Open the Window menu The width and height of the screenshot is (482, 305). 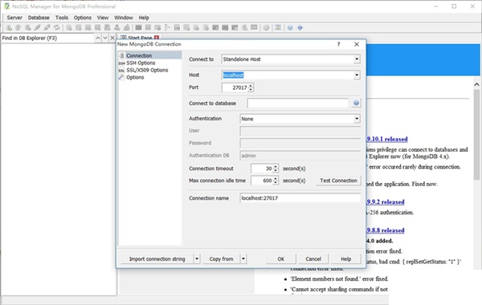124,18
